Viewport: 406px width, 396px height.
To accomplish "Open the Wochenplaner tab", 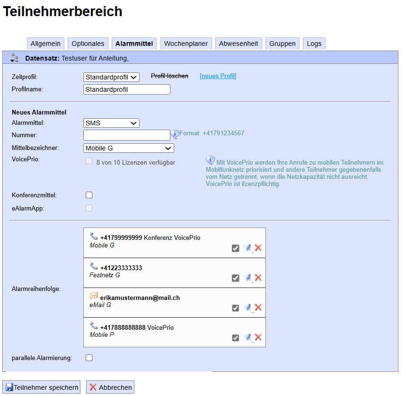I will 186,44.
